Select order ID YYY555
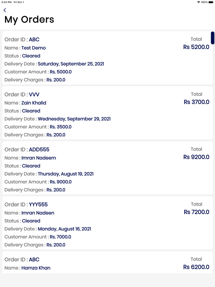Viewport: 215px width, 287px height. pyautogui.click(x=38, y=205)
